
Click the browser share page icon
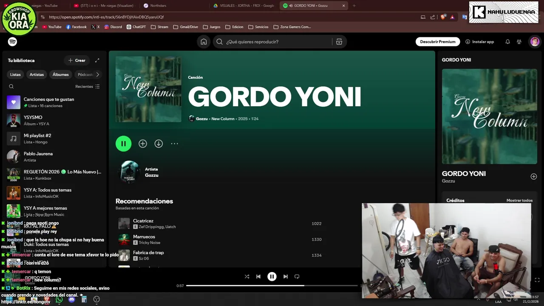(433, 17)
